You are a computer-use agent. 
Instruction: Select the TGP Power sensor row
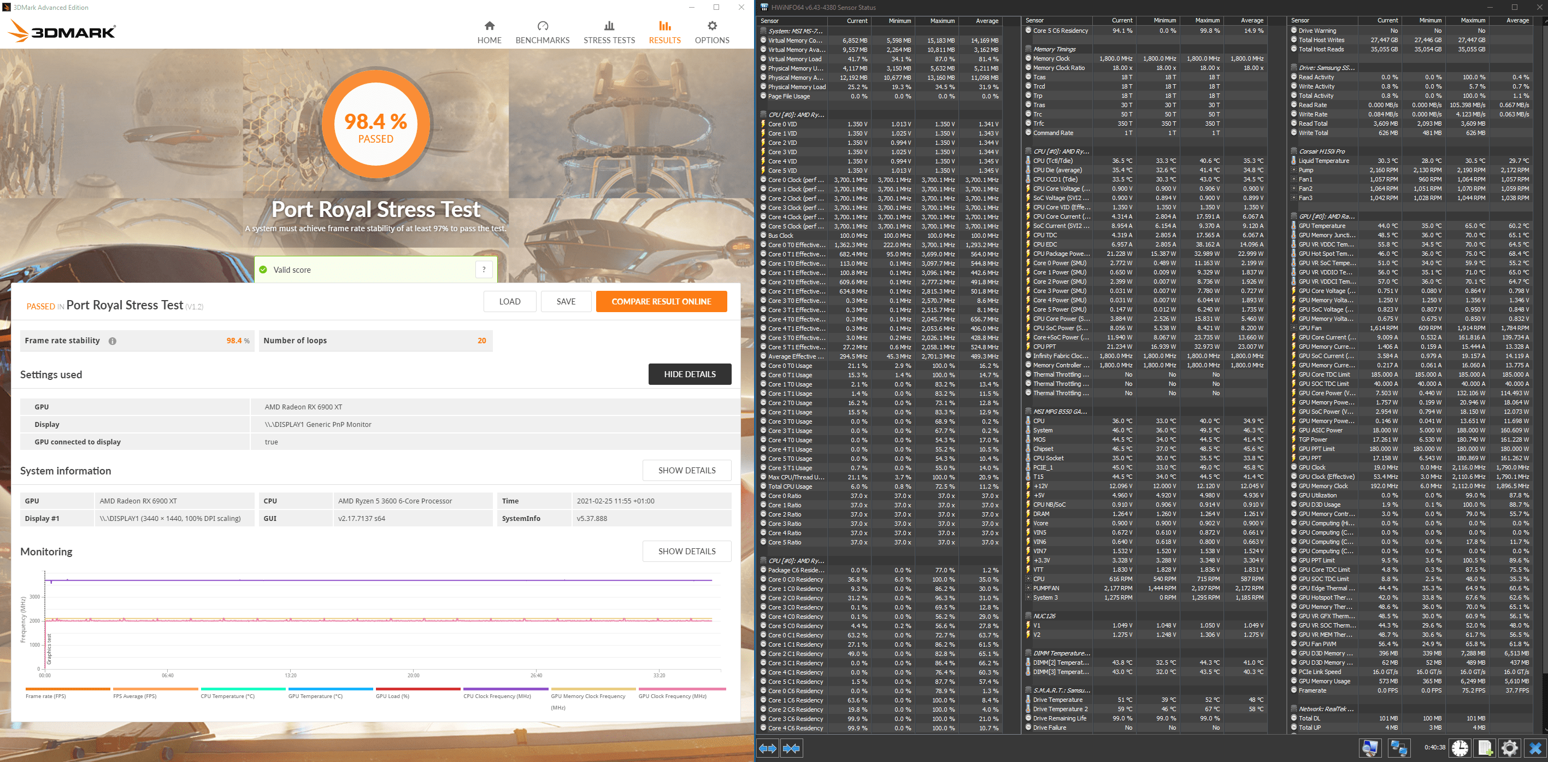(1410, 440)
